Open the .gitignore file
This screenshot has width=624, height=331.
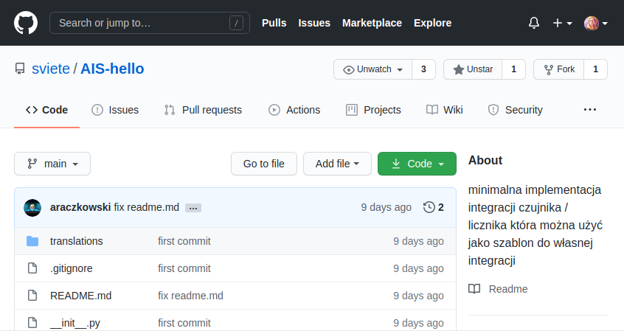pyautogui.click(x=72, y=268)
